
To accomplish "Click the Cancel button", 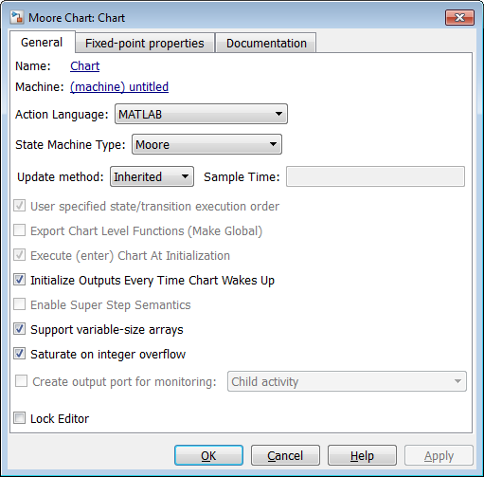I will [x=285, y=455].
